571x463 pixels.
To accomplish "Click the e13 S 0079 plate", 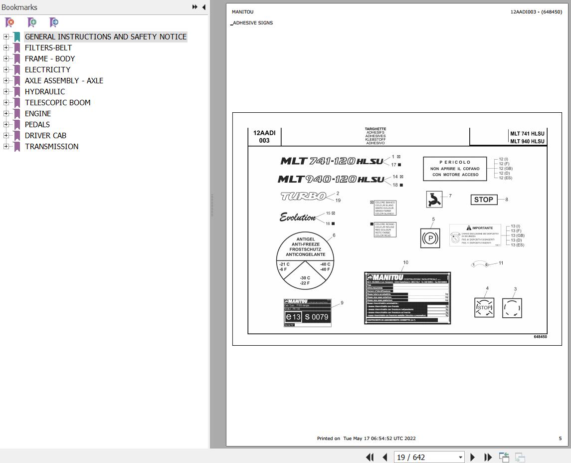I will [307, 313].
